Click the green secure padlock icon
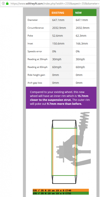 [x=7, y=3]
